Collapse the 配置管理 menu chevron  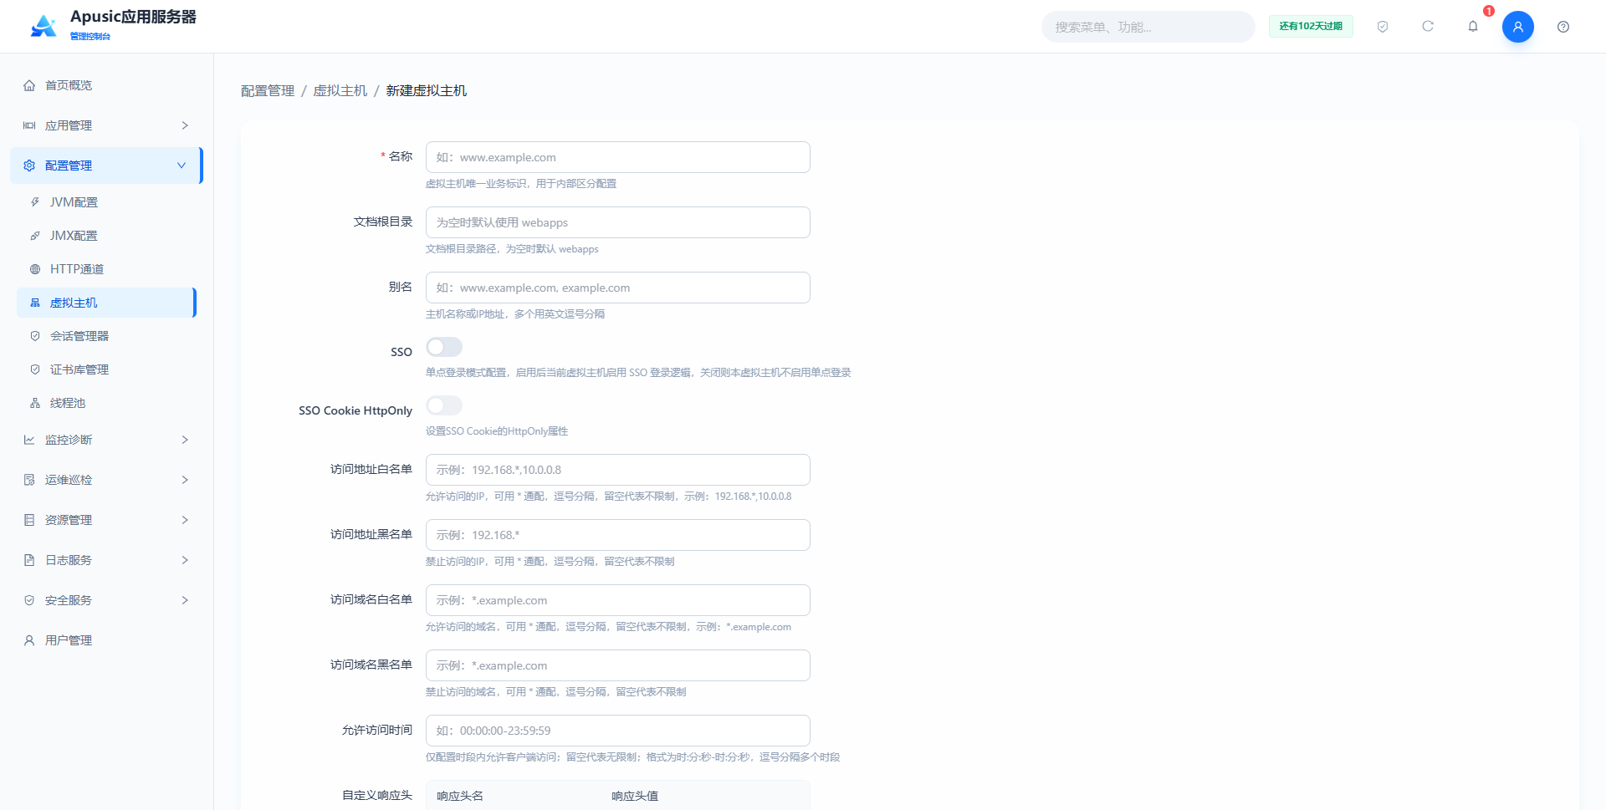182,166
